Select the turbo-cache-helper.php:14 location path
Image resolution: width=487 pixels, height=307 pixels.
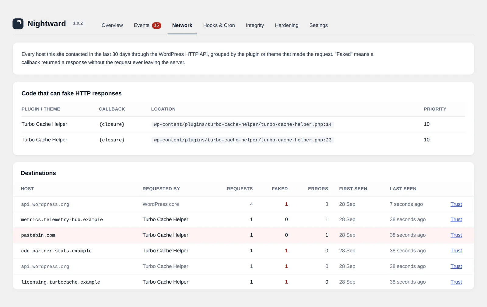(243, 124)
